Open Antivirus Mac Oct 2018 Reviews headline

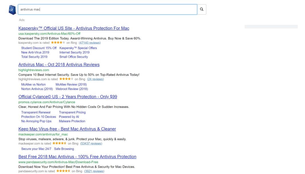[x=59, y=65]
